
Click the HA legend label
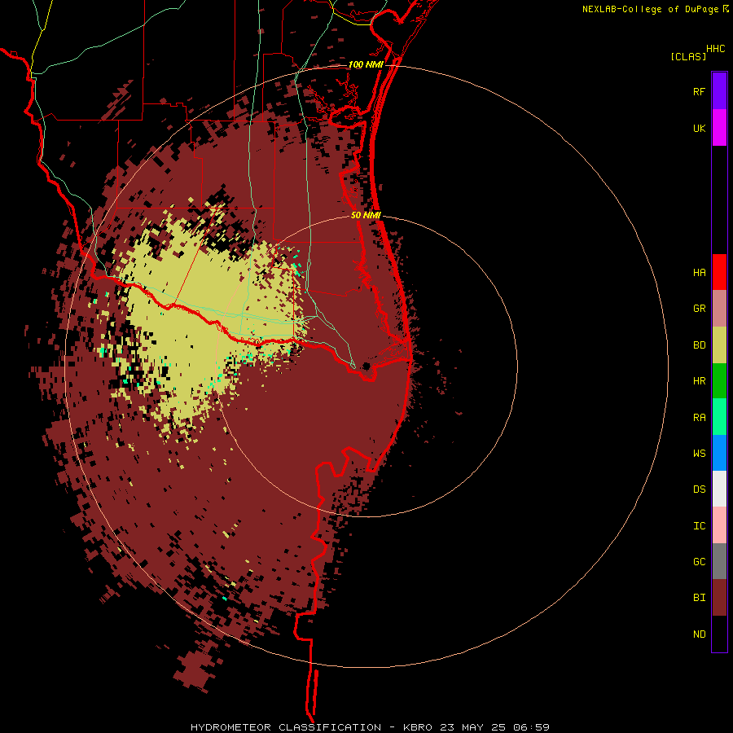click(x=699, y=273)
